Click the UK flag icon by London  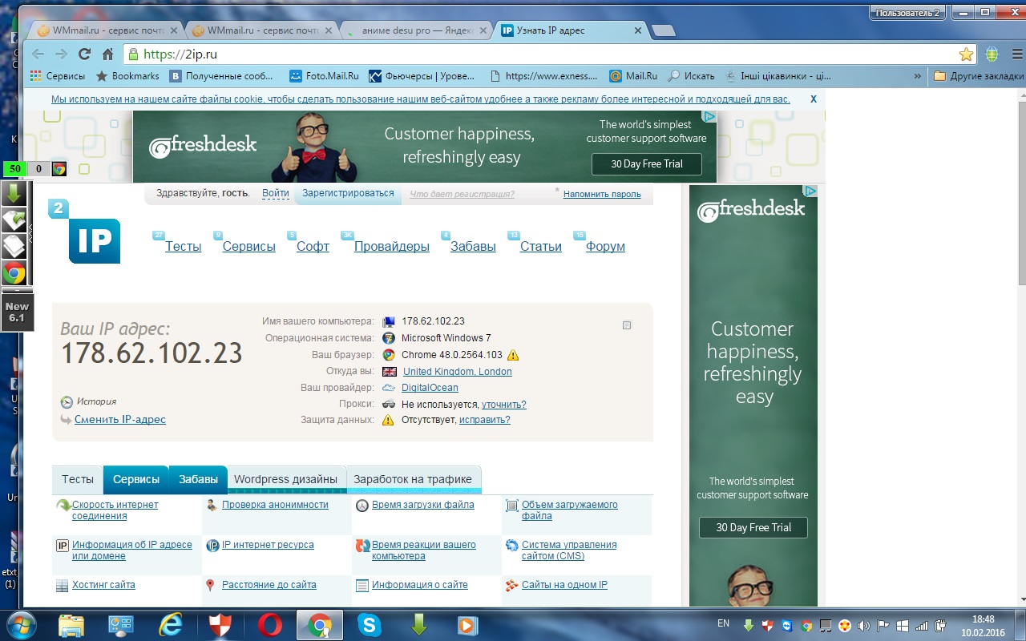390,372
